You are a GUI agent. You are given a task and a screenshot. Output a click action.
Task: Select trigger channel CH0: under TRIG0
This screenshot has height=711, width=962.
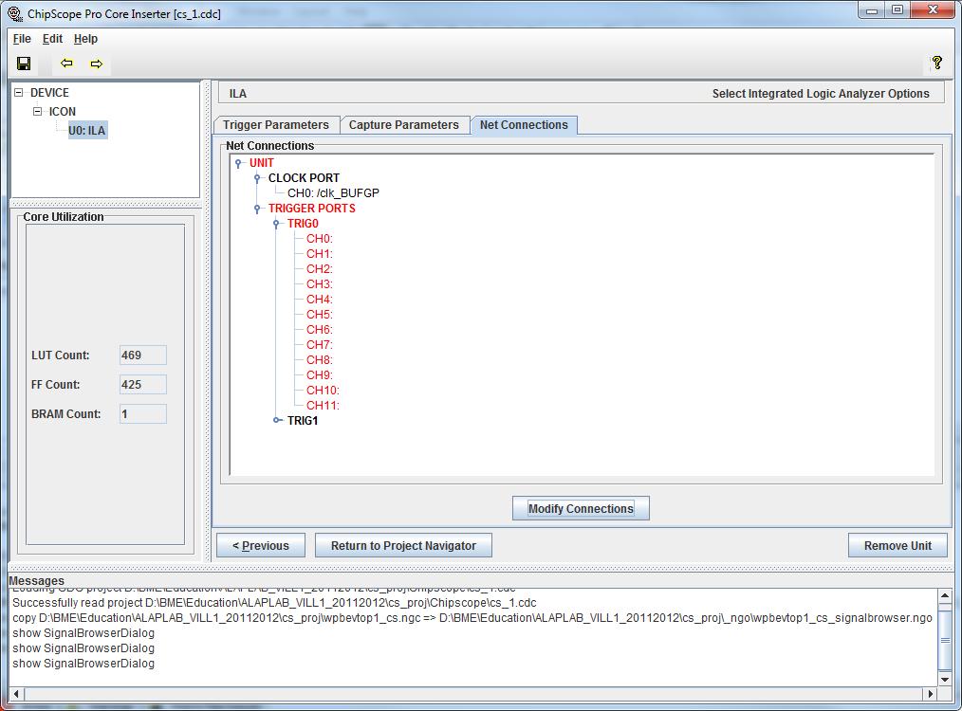coord(320,239)
